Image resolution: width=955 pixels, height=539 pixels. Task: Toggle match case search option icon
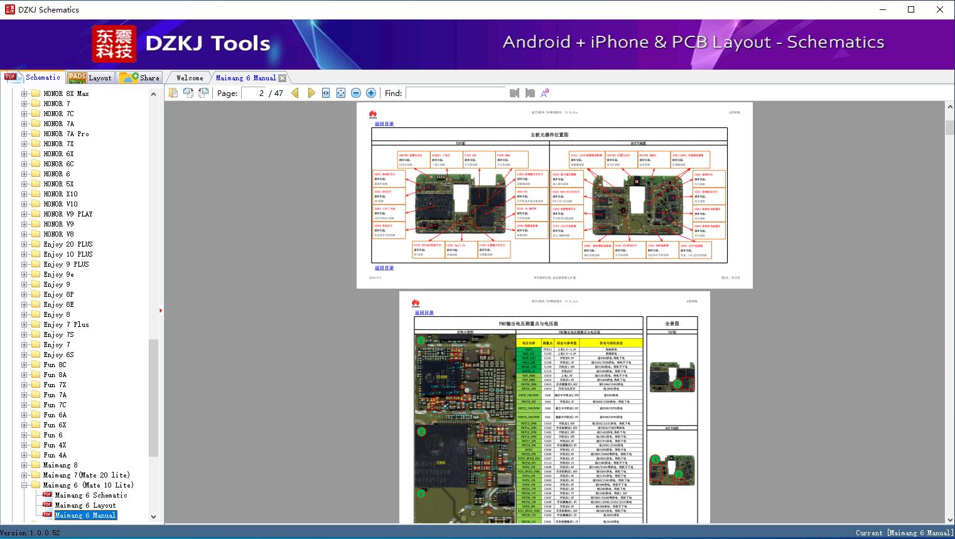545,93
